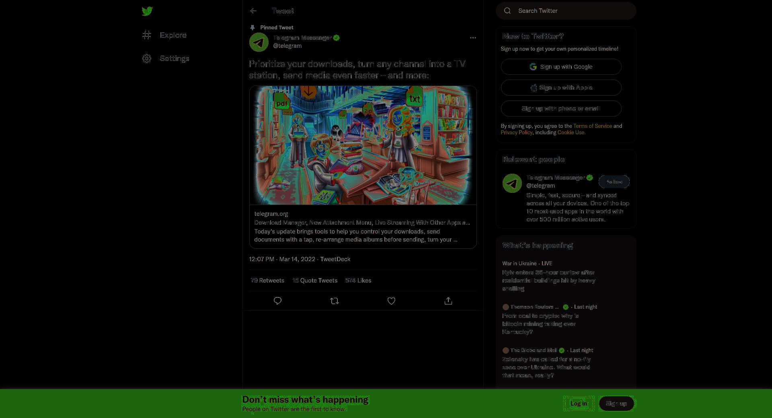This screenshot has height=418, width=772.
Task: Open Thomson Reuters bitcoin mining story
Action: (x=540, y=324)
